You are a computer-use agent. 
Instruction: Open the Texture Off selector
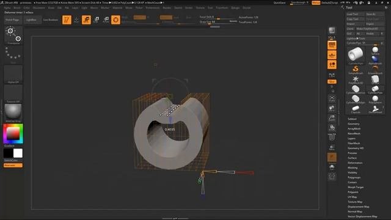(13, 94)
